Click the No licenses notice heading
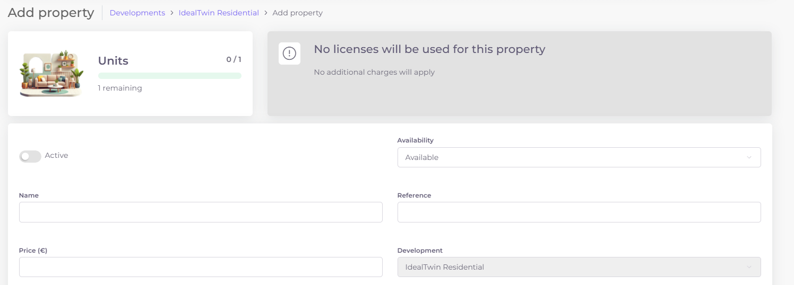Viewport: 794px width, 285px height. [x=429, y=49]
